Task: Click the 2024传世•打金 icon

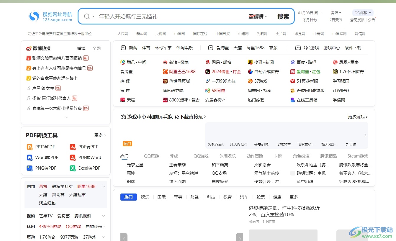Action: (x=208, y=72)
